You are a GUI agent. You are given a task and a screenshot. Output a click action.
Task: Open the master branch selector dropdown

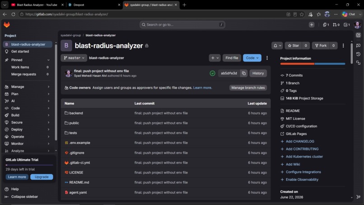[74, 58]
